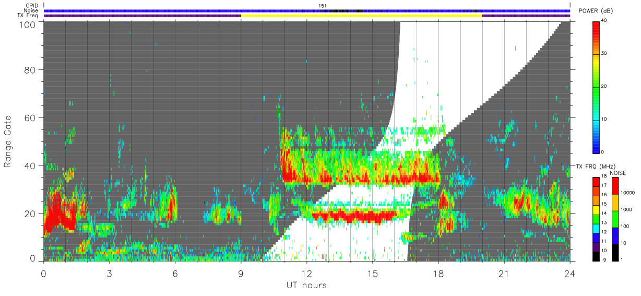Click the 100 tick on Range Gate axis
Screen dimensions: 641x296
pyautogui.click(x=27, y=25)
